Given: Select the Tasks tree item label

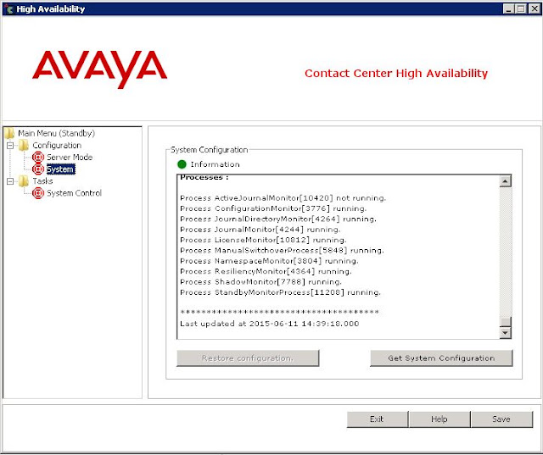Looking at the screenshot, I should (42, 181).
